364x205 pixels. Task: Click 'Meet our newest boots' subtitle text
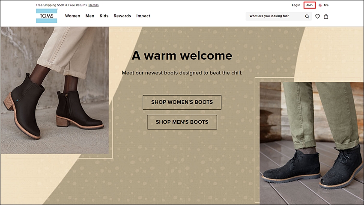click(x=182, y=73)
